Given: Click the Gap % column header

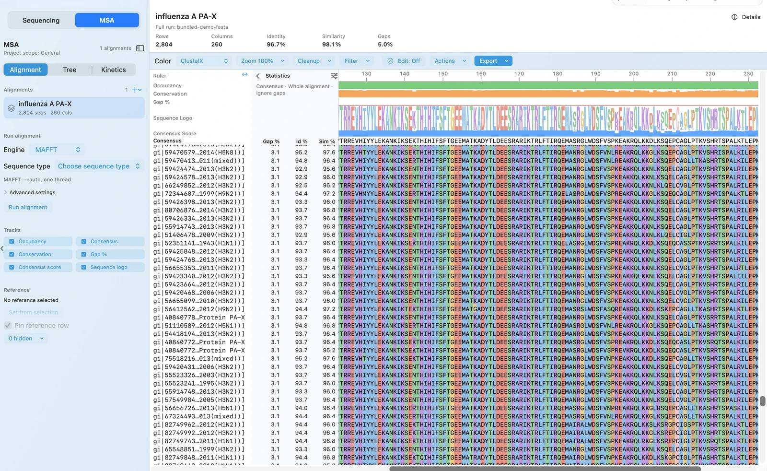Looking at the screenshot, I should pos(271,141).
